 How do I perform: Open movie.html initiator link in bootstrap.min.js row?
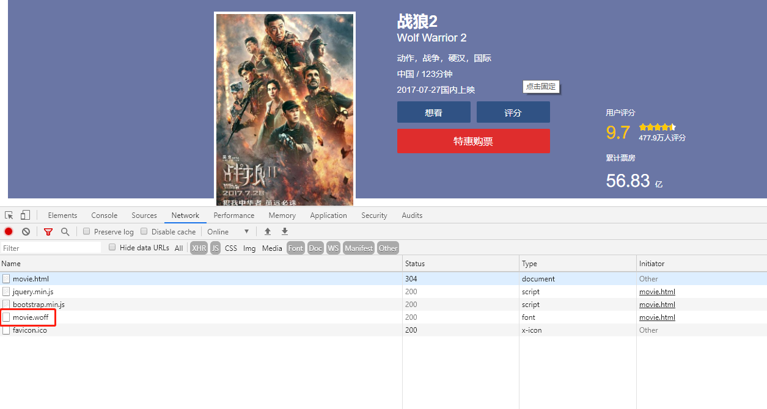pos(657,305)
